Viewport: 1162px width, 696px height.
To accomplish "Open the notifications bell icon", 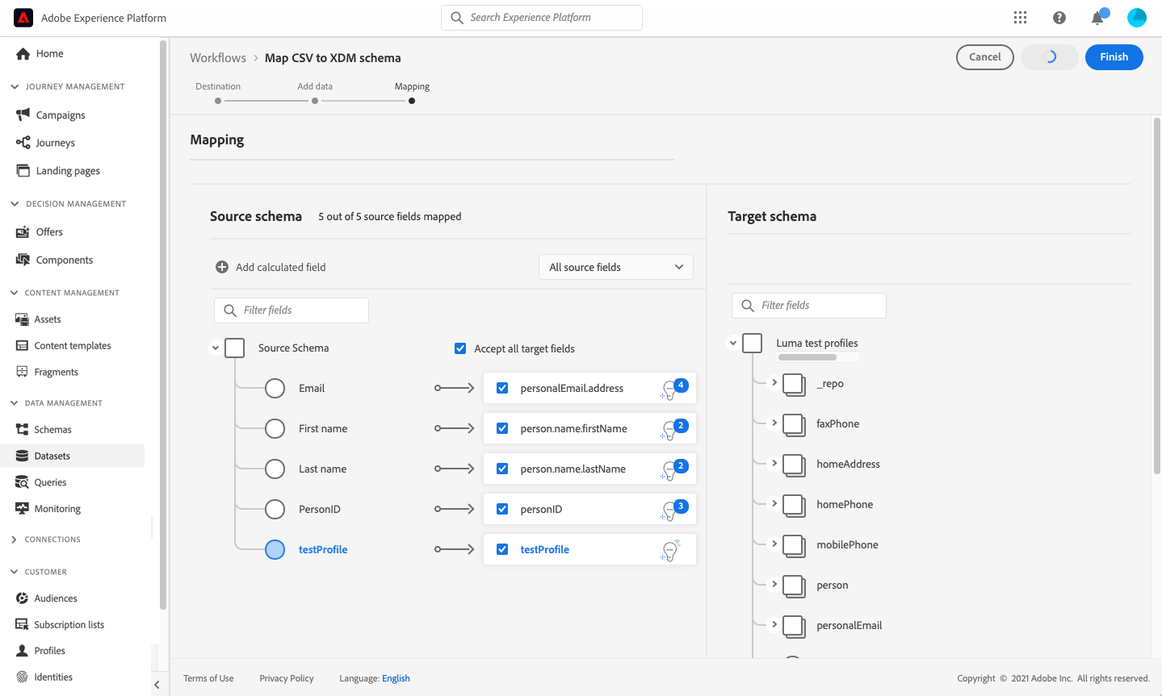I will (x=1097, y=18).
